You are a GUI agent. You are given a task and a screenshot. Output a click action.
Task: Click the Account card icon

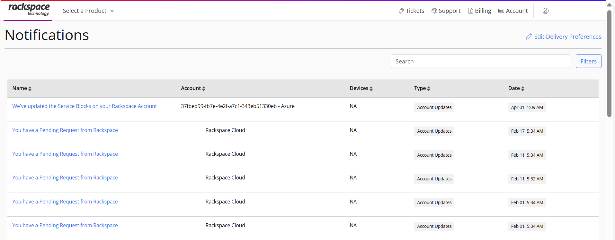501,11
